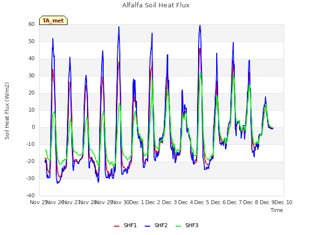Click the Dec 2 x-axis tick label
The image size is (313, 235).
[153, 202]
